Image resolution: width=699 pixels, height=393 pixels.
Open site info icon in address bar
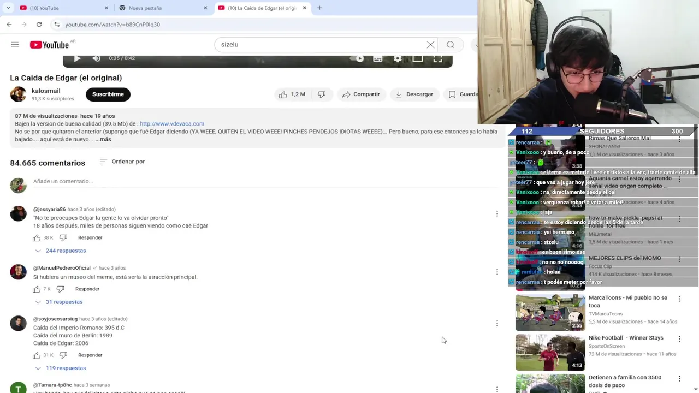(57, 24)
